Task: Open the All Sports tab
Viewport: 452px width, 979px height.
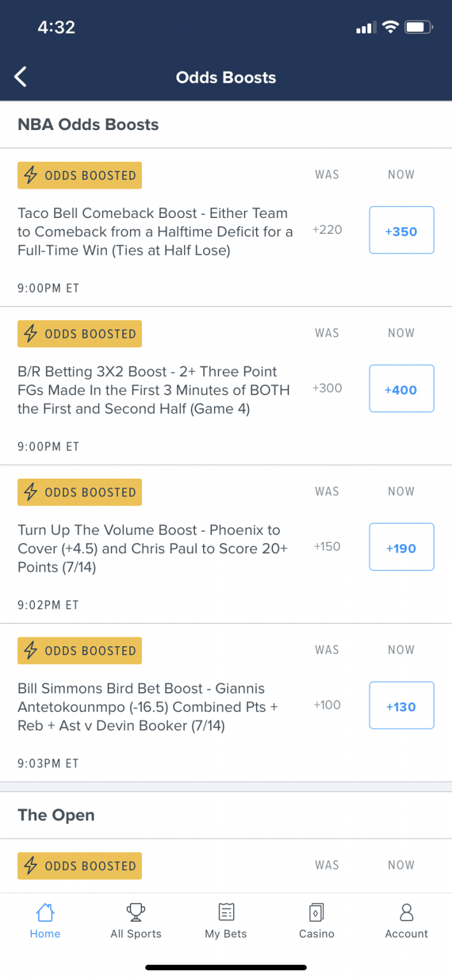Action: tap(136, 921)
